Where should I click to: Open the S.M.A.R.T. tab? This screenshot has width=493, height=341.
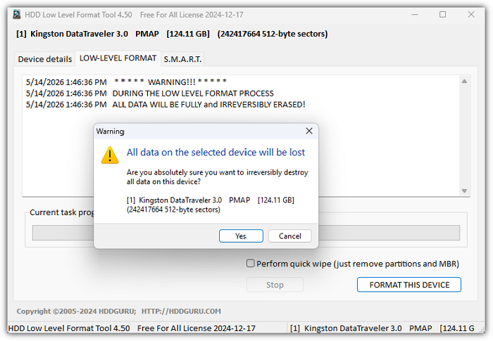click(182, 59)
